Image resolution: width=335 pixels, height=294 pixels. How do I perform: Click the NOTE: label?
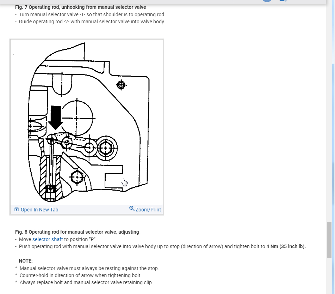26,261
